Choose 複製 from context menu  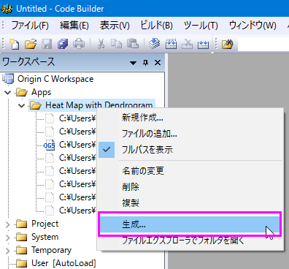190,202
